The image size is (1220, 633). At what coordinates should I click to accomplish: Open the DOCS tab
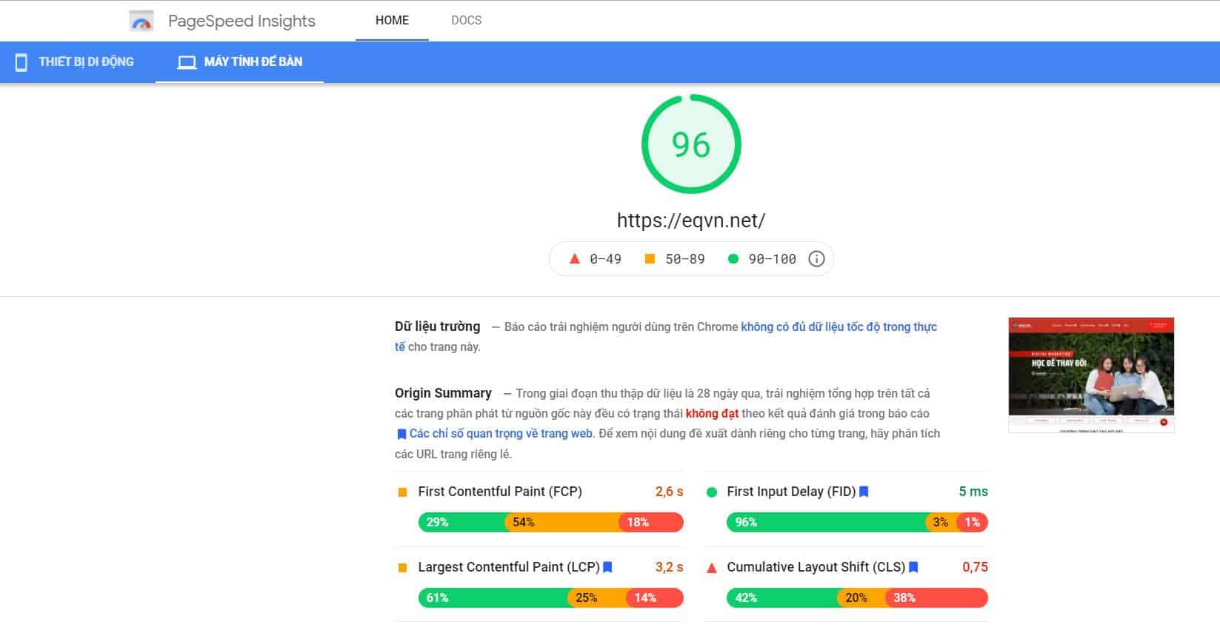click(x=466, y=21)
